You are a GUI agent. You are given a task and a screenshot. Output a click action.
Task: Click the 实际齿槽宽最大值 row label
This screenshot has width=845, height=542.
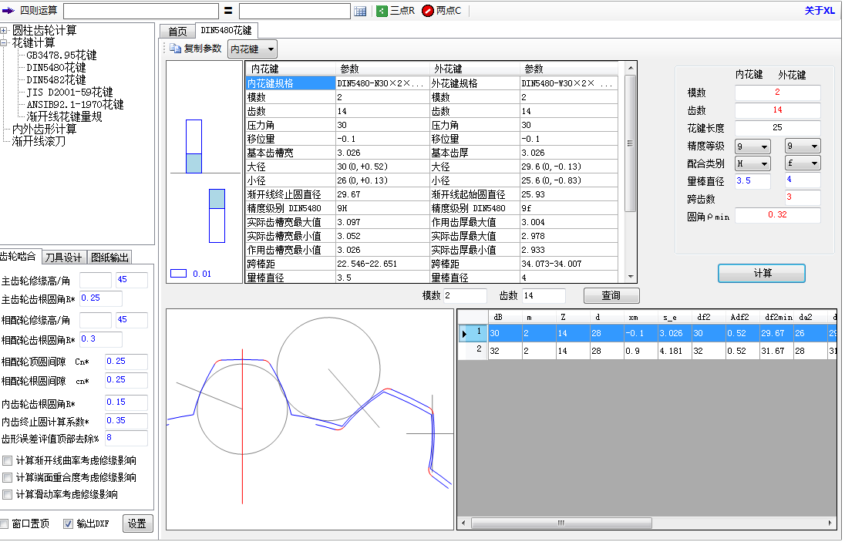point(284,223)
